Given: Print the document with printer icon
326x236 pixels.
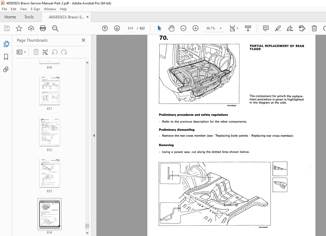Looking at the screenshot, I should click(43, 28).
